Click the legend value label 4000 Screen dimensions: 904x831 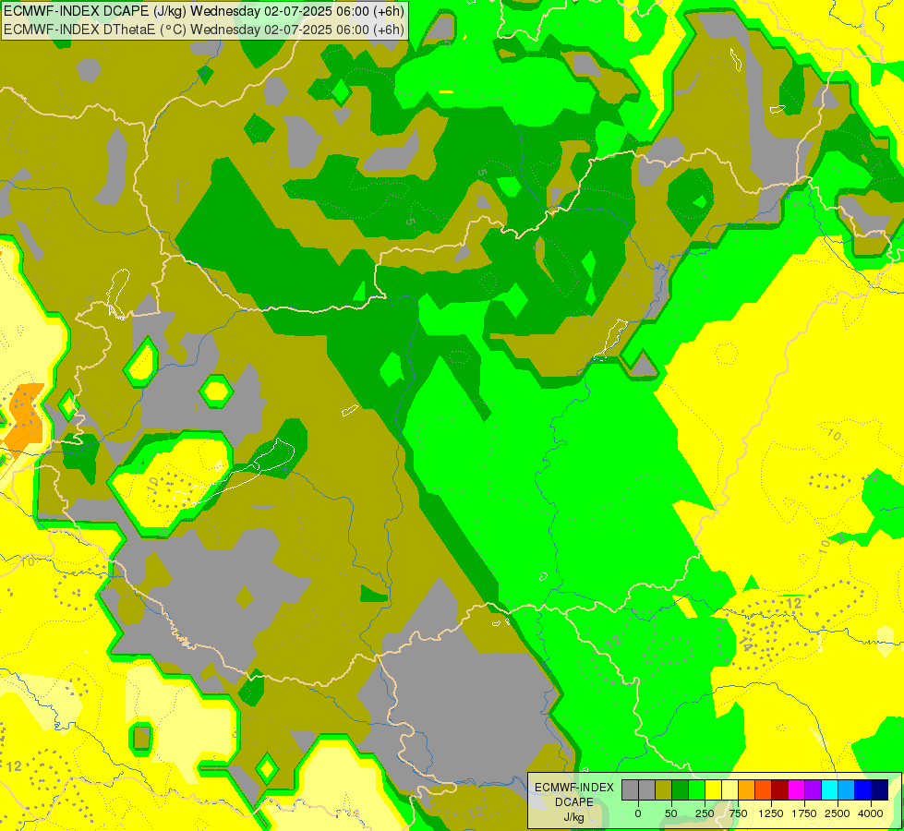coord(870,813)
